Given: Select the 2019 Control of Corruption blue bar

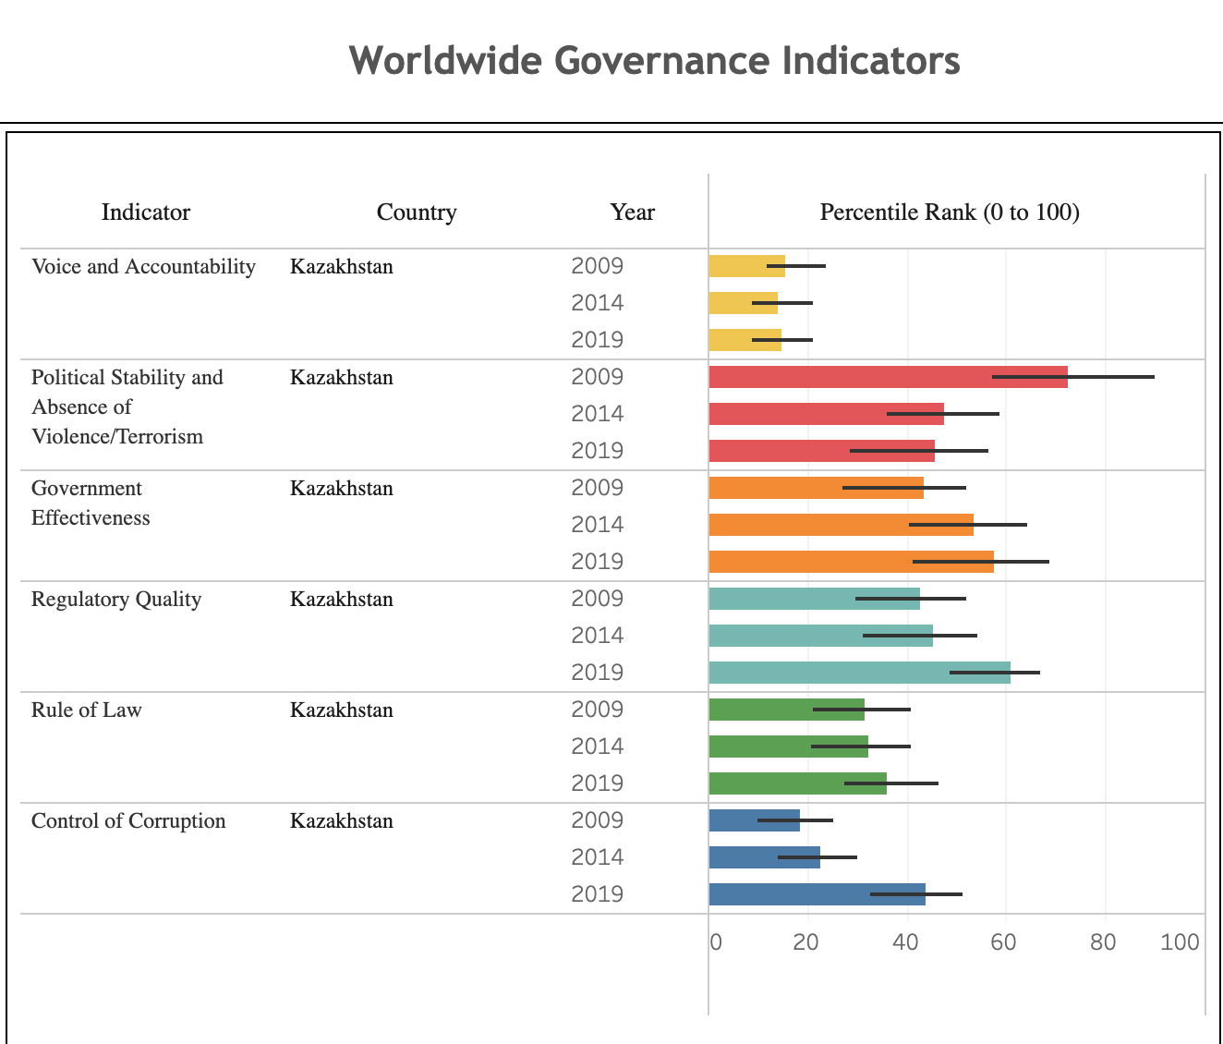Looking at the screenshot, I should (x=817, y=894).
